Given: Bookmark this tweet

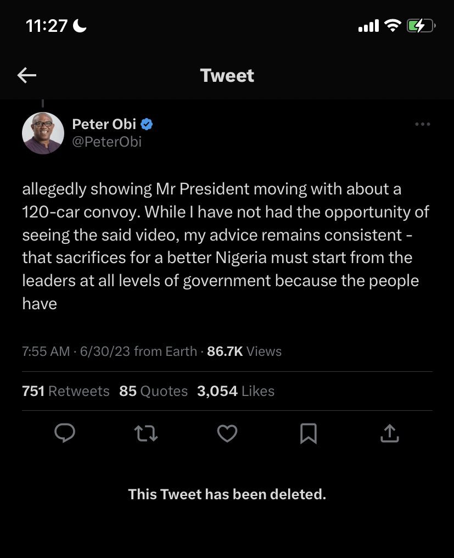Looking at the screenshot, I should click(x=308, y=434).
